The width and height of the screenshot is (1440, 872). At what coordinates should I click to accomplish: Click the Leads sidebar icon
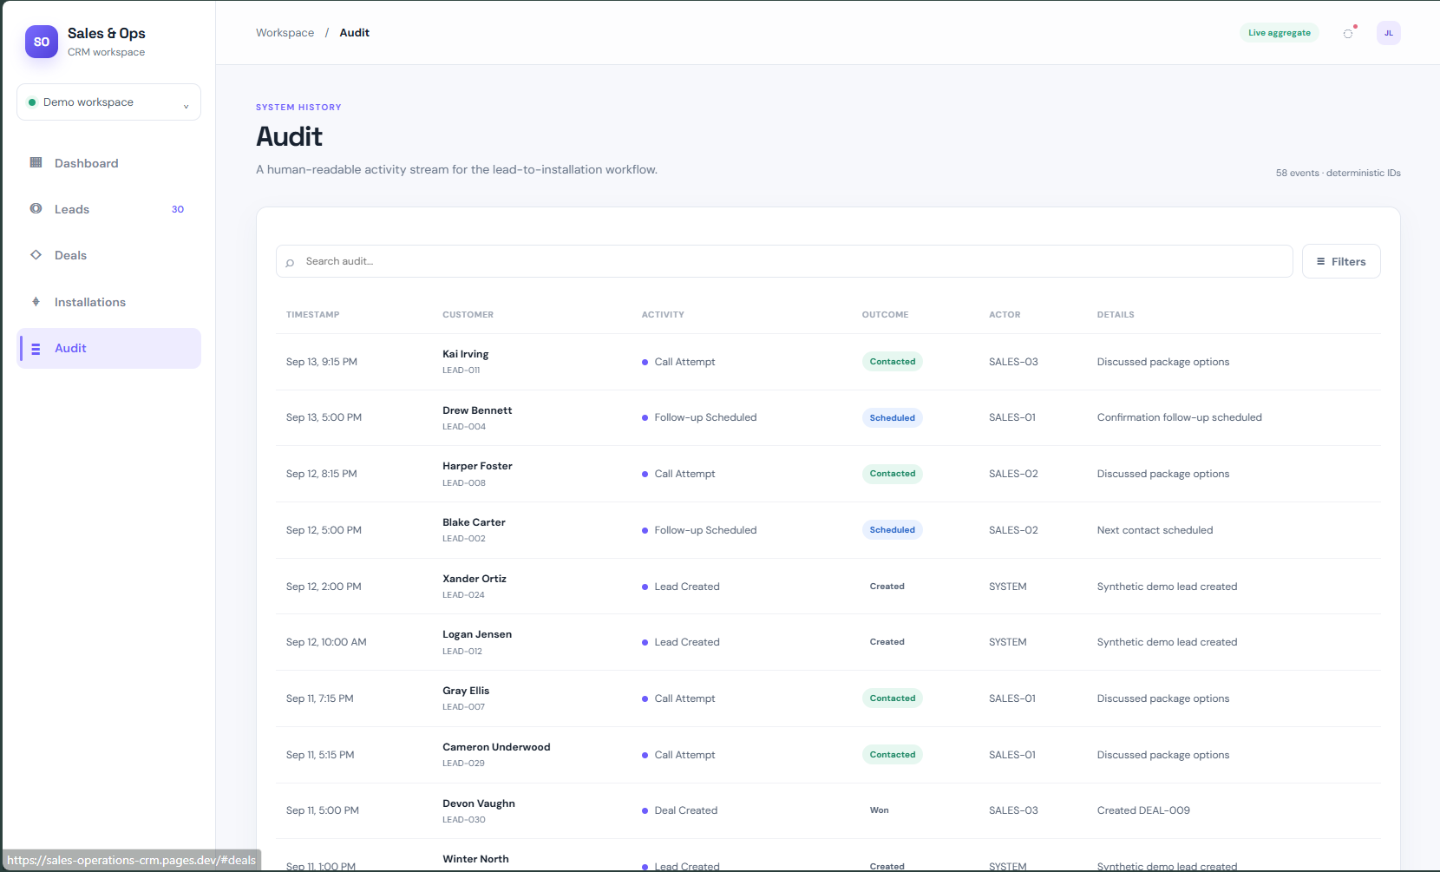(36, 208)
